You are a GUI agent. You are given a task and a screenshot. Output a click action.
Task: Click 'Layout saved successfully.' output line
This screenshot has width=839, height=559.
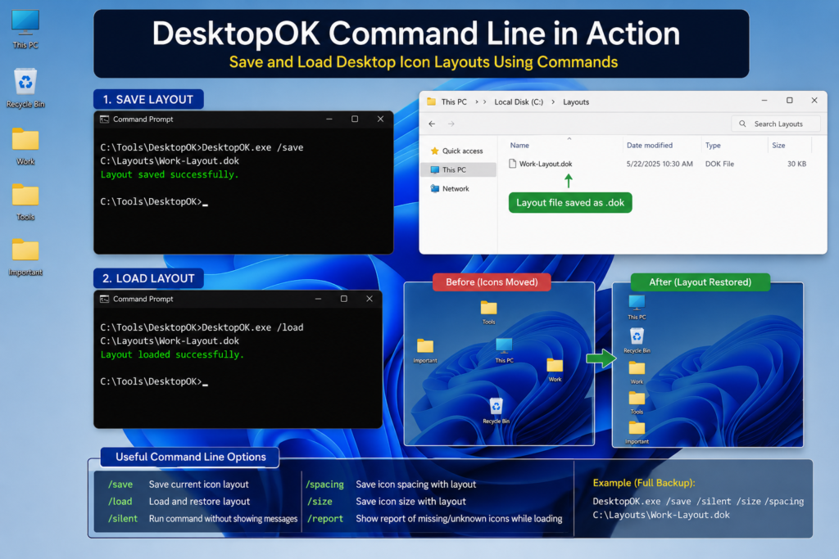click(170, 174)
